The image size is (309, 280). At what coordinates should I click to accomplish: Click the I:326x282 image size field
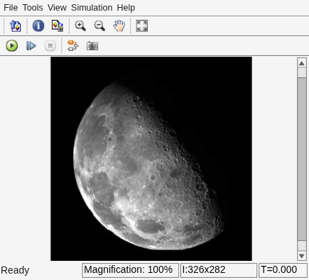pyautogui.click(x=219, y=270)
